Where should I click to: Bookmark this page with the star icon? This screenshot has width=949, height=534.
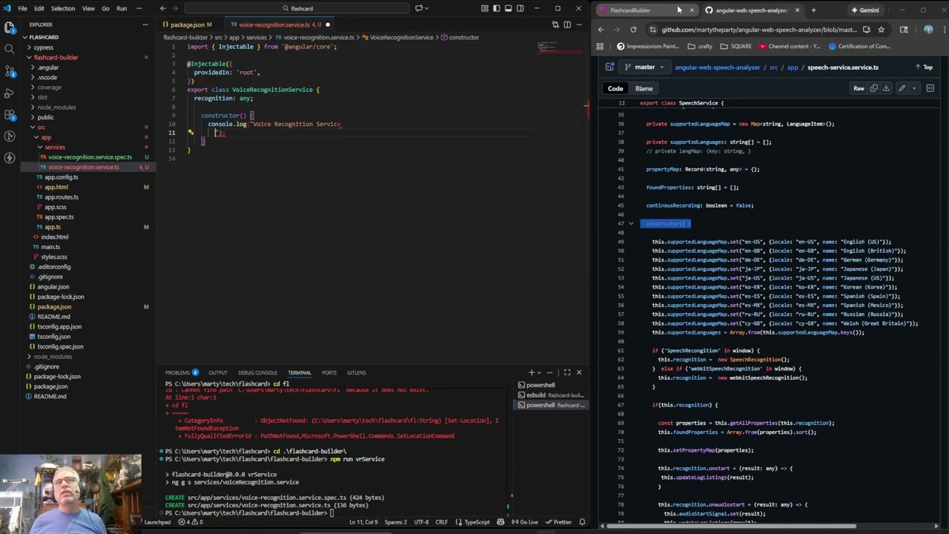pos(881,30)
